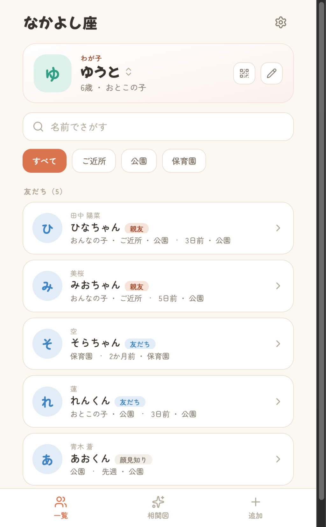Select the 公園 filter chip
The width and height of the screenshot is (326, 527).
[139, 161]
